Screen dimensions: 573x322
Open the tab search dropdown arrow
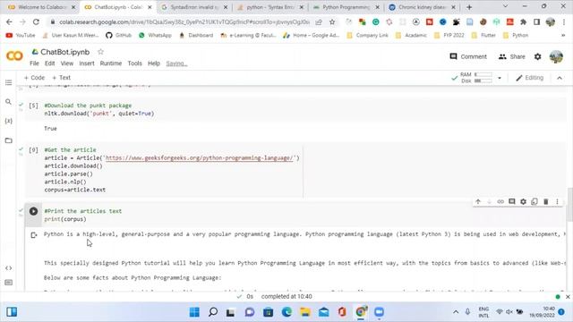pyautogui.click(x=505, y=6)
